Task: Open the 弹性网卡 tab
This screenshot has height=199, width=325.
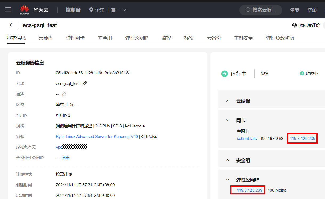Action: click(75, 38)
